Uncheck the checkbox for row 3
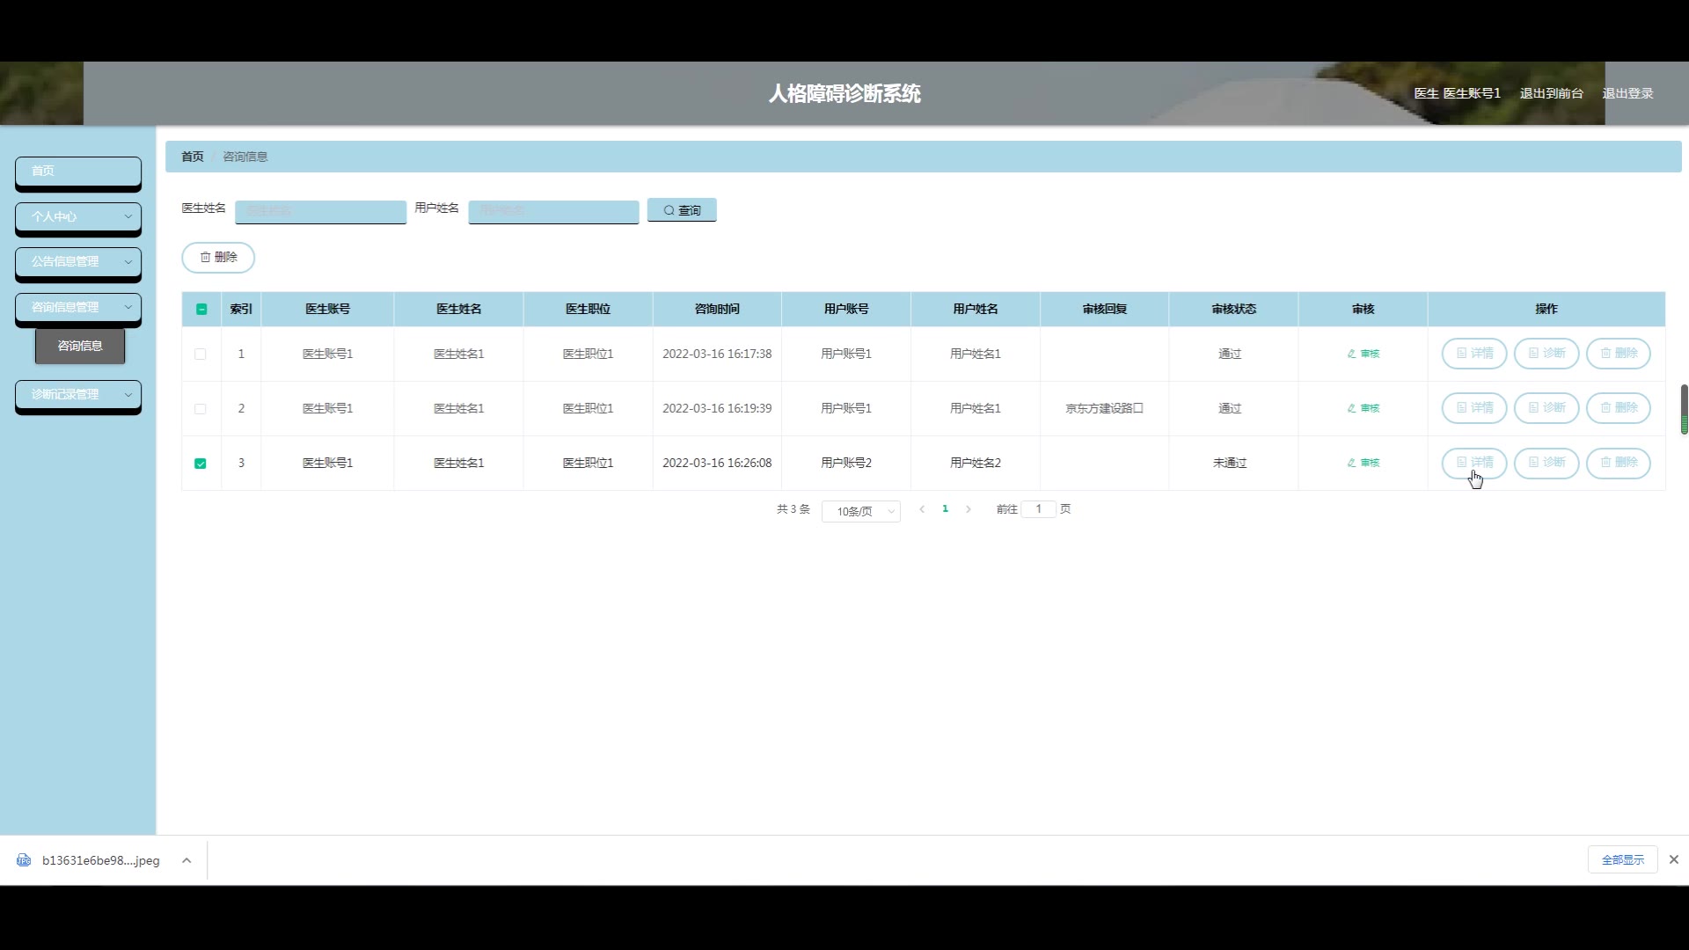The width and height of the screenshot is (1689, 950). point(201,464)
